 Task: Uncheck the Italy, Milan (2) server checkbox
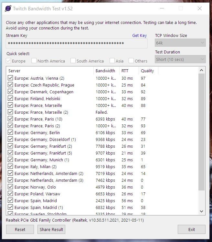10,167
